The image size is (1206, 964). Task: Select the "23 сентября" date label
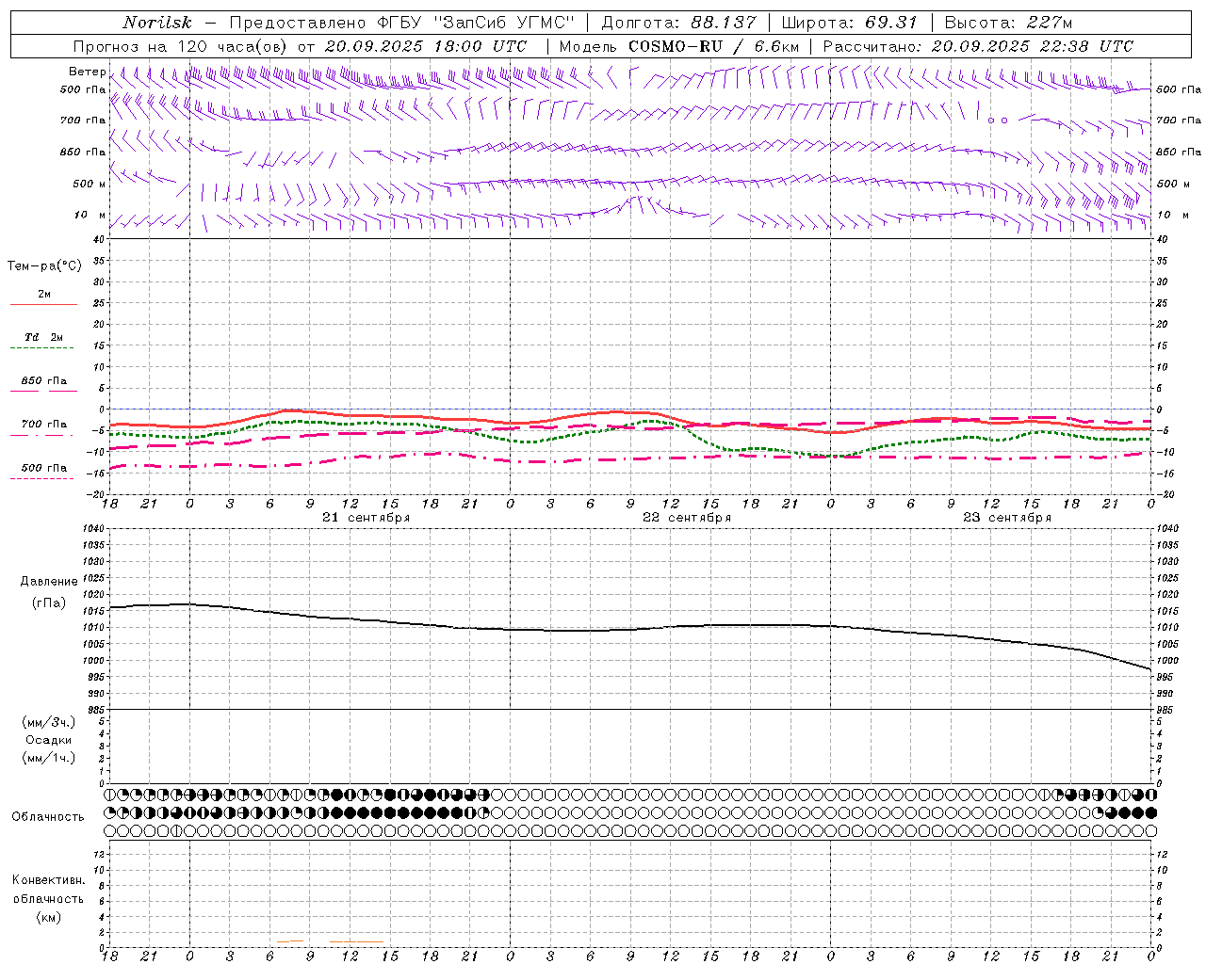pyautogui.click(x=1007, y=518)
